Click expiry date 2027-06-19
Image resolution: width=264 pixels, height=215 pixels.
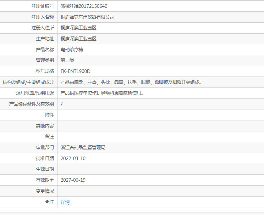(x=73, y=180)
